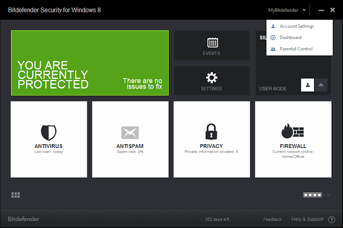The width and height of the screenshot is (343, 228).
Task: Click the ANTIVIRUS label text
Action: [x=49, y=146]
